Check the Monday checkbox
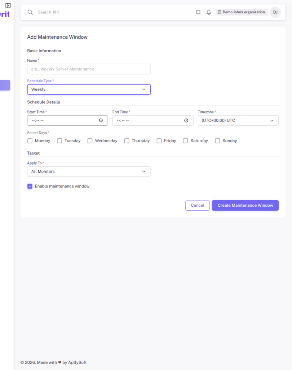Viewport: 292px width, 370px height. coord(30,141)
